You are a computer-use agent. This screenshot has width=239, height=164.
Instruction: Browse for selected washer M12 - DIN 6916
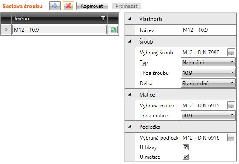[x=231, y=137]
